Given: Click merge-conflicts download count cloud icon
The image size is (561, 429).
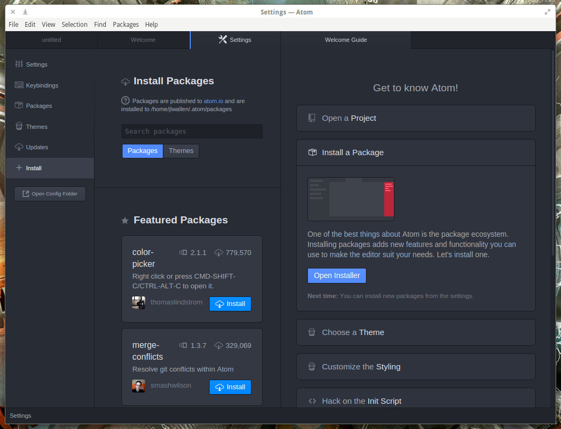Looking at the screenshot, I should [218, 346].
